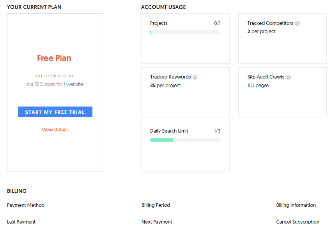Open the View Details link
Viewport: 333px width, 229px height.
(x=55, y=130)
